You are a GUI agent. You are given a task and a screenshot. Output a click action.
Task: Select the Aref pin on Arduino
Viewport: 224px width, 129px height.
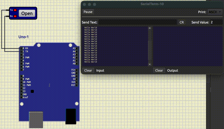(x=22, y=97)
